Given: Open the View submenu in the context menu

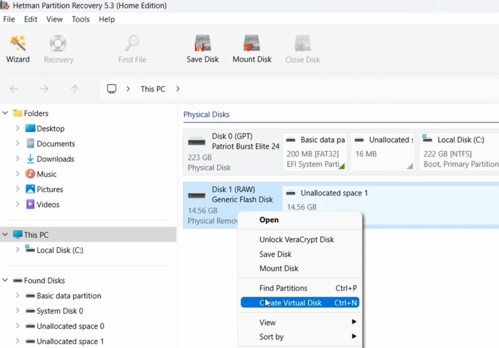Looking at the screenshot, I should (x=300, y=322).
